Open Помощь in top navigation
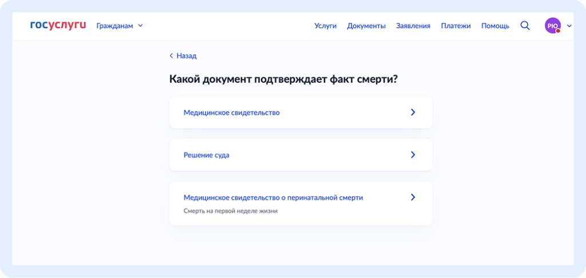586x278 pixels. pos(495,26)
